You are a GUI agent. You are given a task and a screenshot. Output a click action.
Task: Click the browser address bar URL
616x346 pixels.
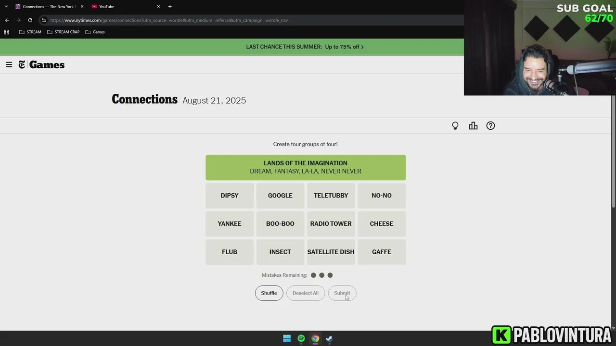[169, 20]
